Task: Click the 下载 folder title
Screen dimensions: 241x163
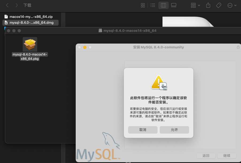Action: point(27,5)
